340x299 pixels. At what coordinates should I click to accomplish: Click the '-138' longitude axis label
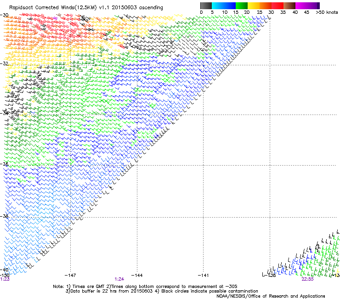271,276
